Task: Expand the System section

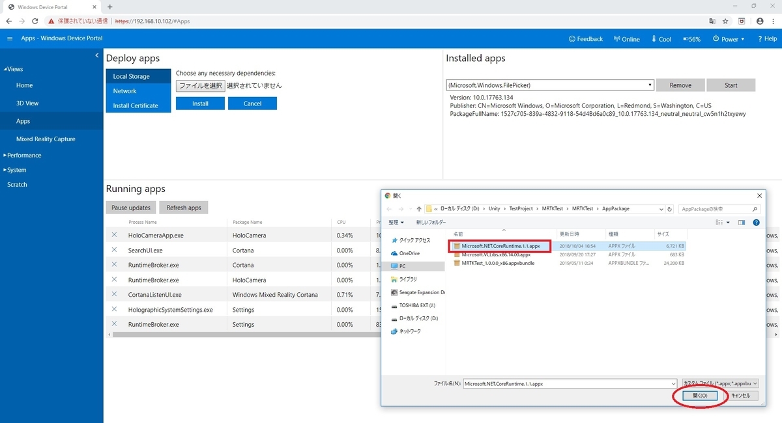Action: pyautogui.click(x=14, y=170)
